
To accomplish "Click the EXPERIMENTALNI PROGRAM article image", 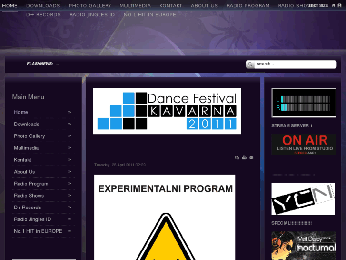I will coord(165,217).
